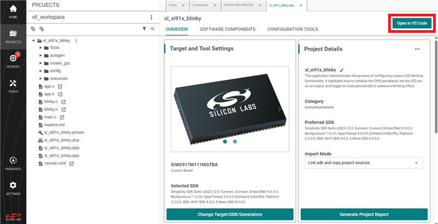Viewport: 438px width, 224px height.
Task: Click Generate Project Report button
Action: 364,215
